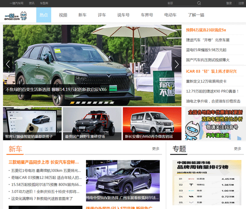Click the 新车 section heading
Image resolution: width=246 pixels, height=209 pixels.
15,149
